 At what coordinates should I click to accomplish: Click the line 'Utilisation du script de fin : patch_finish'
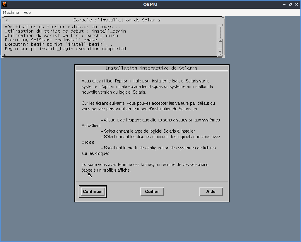tap(61, 35)
